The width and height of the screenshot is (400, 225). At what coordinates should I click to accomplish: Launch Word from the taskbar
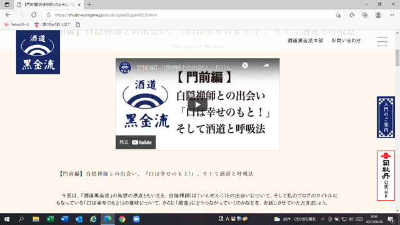tap(64, 219)
